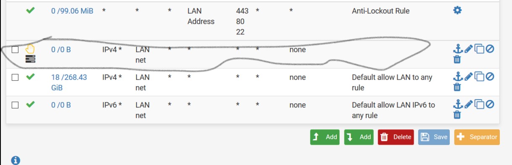Select the Default allow LAN IPv4 rule checkbox

15,77
